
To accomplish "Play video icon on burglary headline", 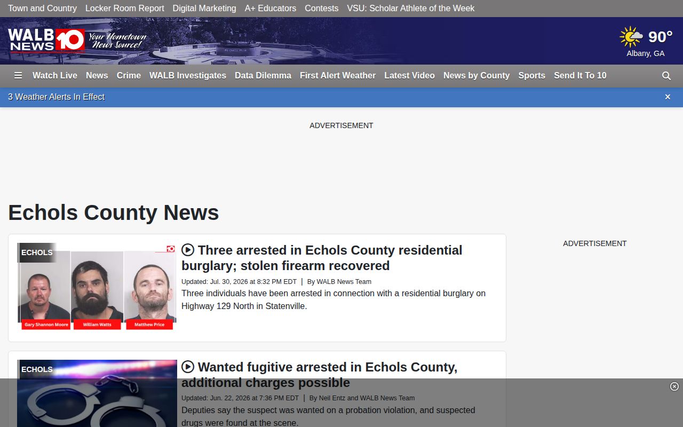I will (188, 250).
